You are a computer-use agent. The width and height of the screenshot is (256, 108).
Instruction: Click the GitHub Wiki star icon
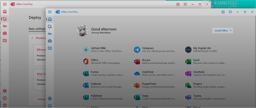[x=86, y=49]
